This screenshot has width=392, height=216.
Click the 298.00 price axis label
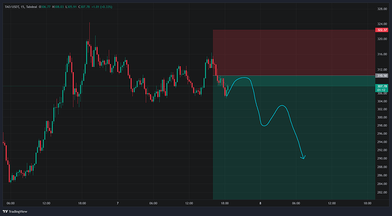[382, 125]
